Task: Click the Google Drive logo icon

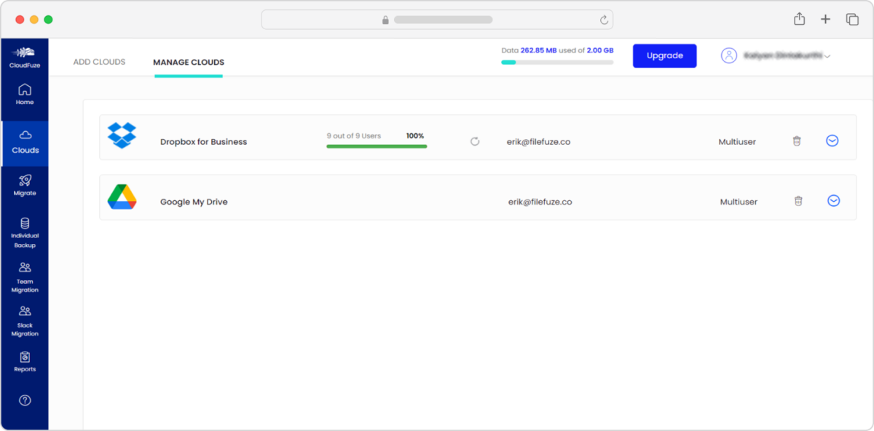Action: pos(122,197)
